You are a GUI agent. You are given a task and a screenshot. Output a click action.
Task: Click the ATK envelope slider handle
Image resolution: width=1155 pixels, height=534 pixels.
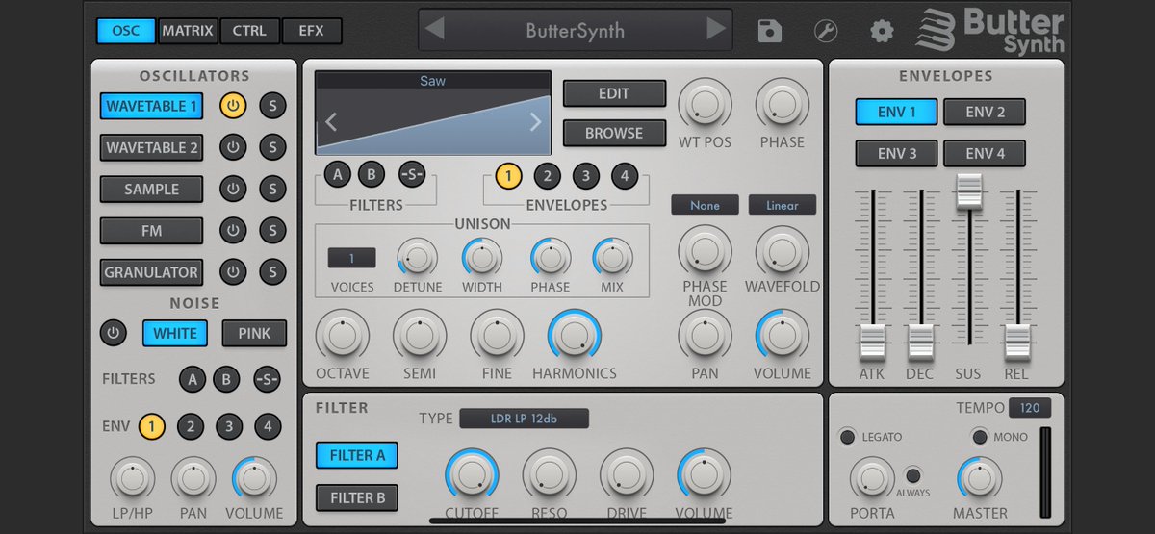(x=872, y=343)
